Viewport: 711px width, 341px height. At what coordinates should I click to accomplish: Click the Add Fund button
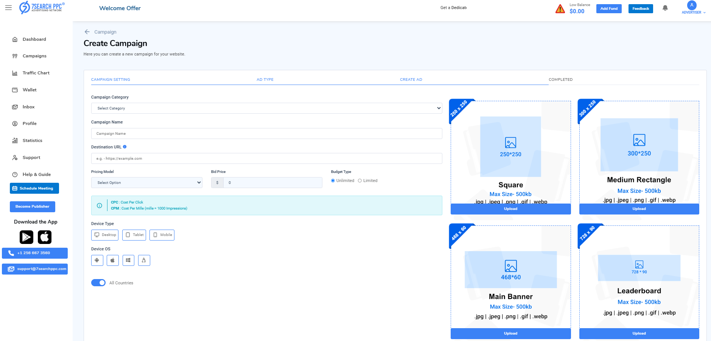click(609, 8)
